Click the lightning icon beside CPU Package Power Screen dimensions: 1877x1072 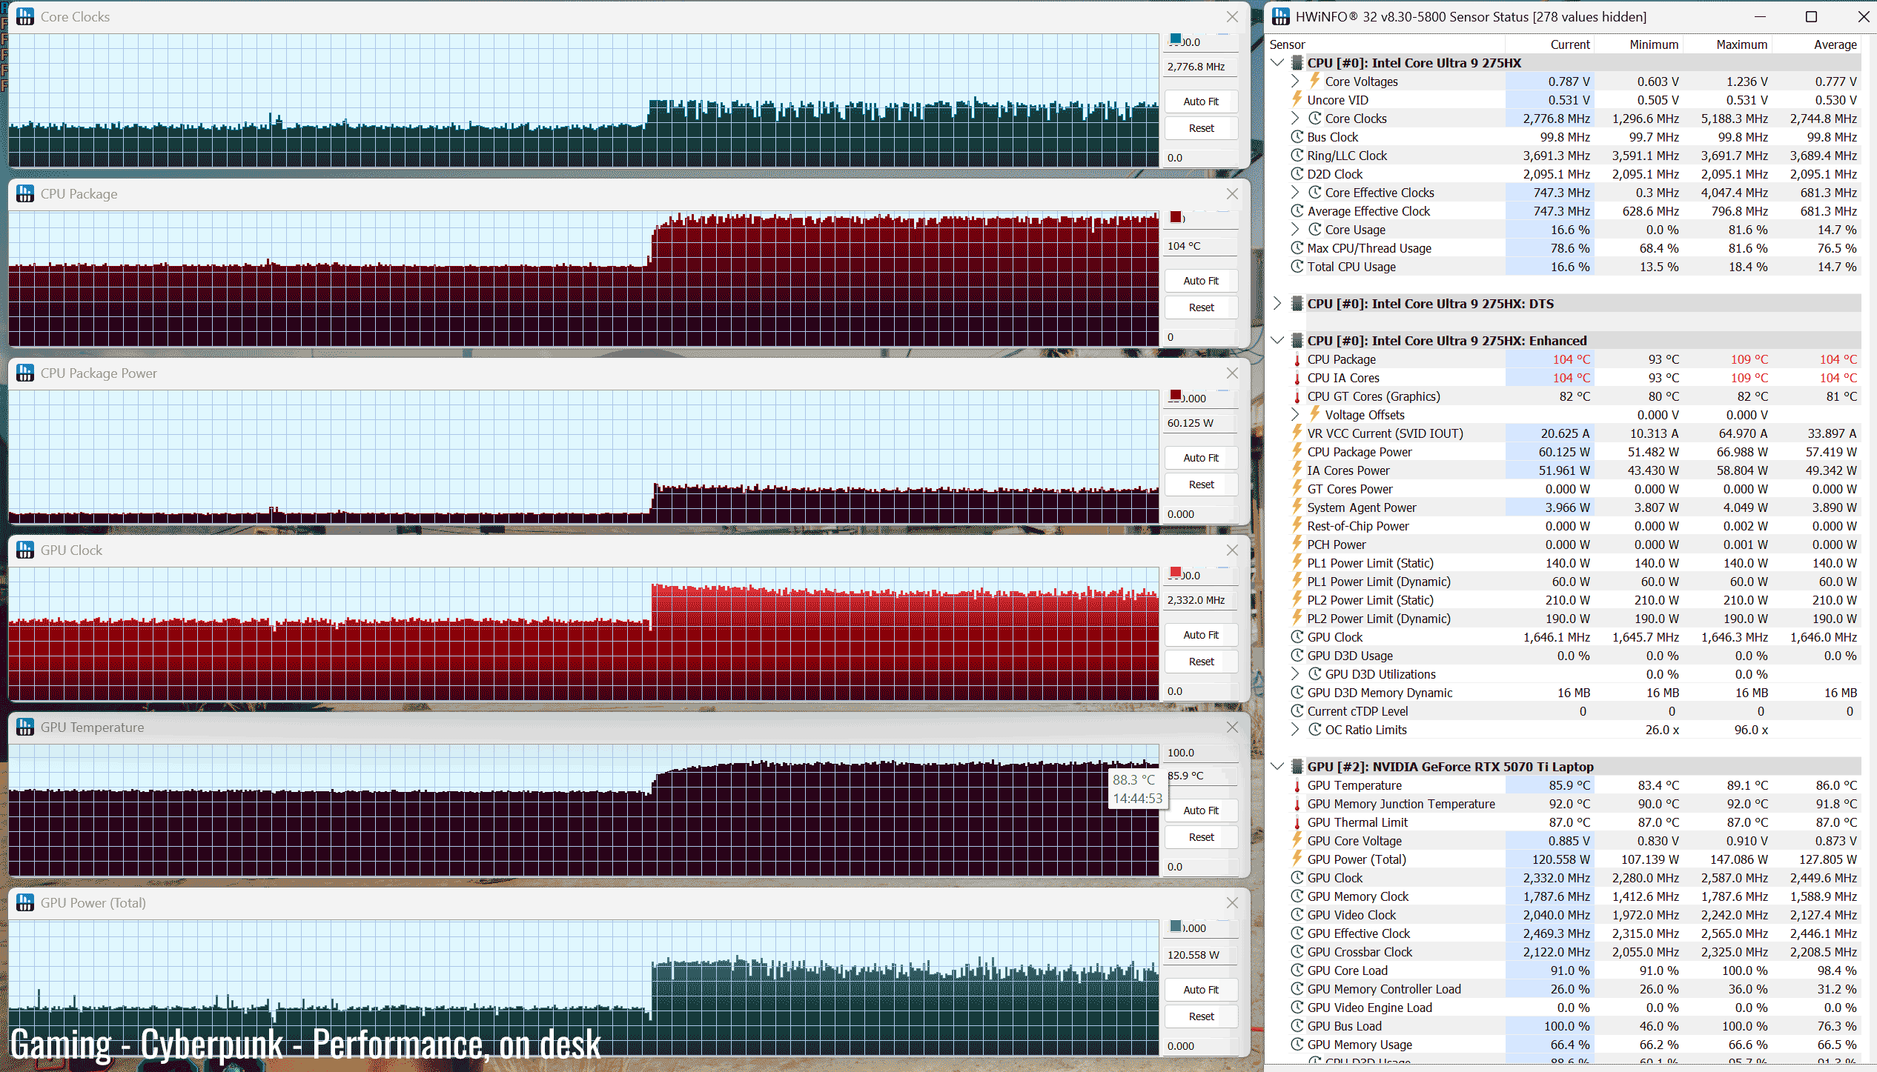pyautogui.click(x=1297, y=451)
